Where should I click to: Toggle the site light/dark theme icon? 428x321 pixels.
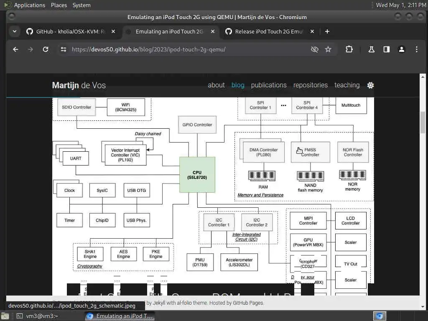(x=370, y=85)
